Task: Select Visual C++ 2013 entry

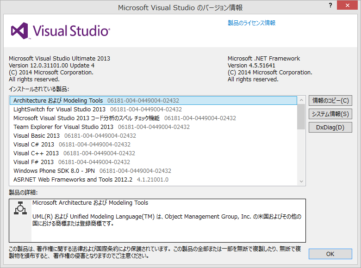Action: (x=153, y=153)
